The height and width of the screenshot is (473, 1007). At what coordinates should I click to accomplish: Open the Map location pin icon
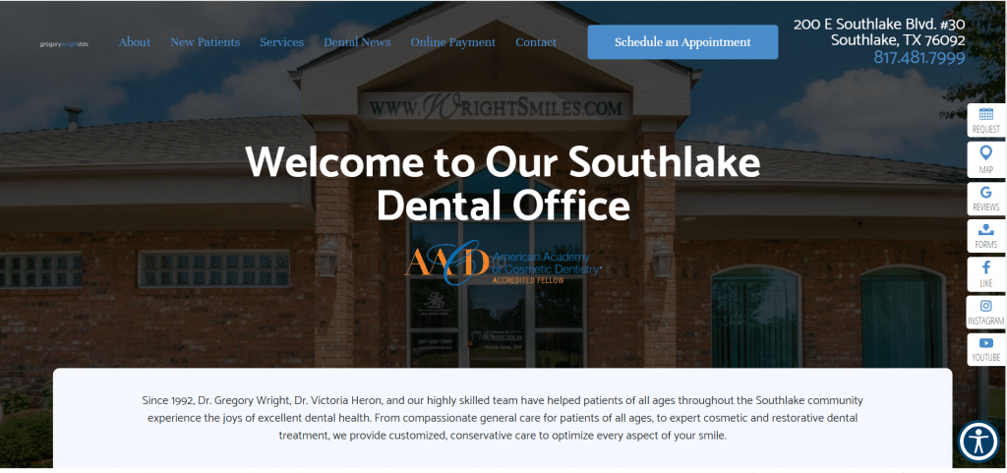tap(985, 159)
